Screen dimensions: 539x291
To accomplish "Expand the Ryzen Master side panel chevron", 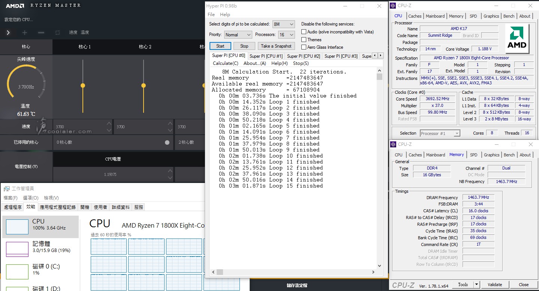I will (x=8, y=33).
